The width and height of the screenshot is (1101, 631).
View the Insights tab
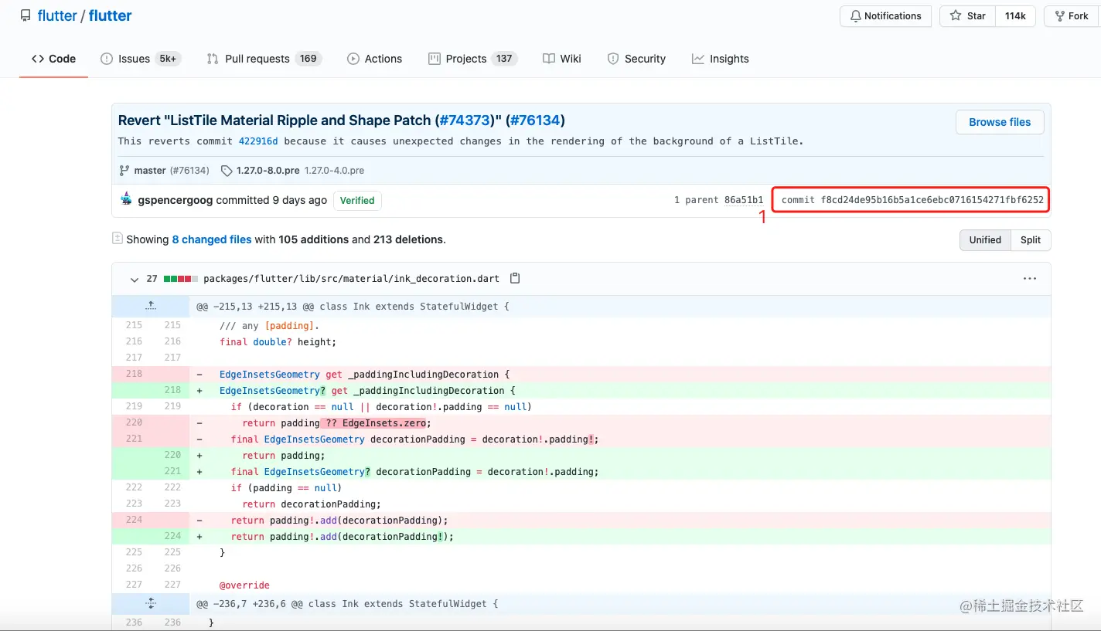pyautogui.click(x=720, y=59)
